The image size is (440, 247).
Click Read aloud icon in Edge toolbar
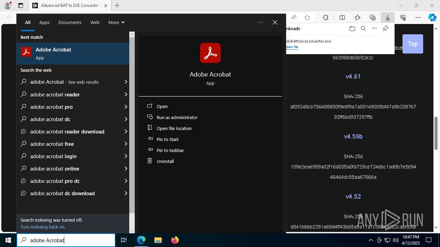pos(294,17)
